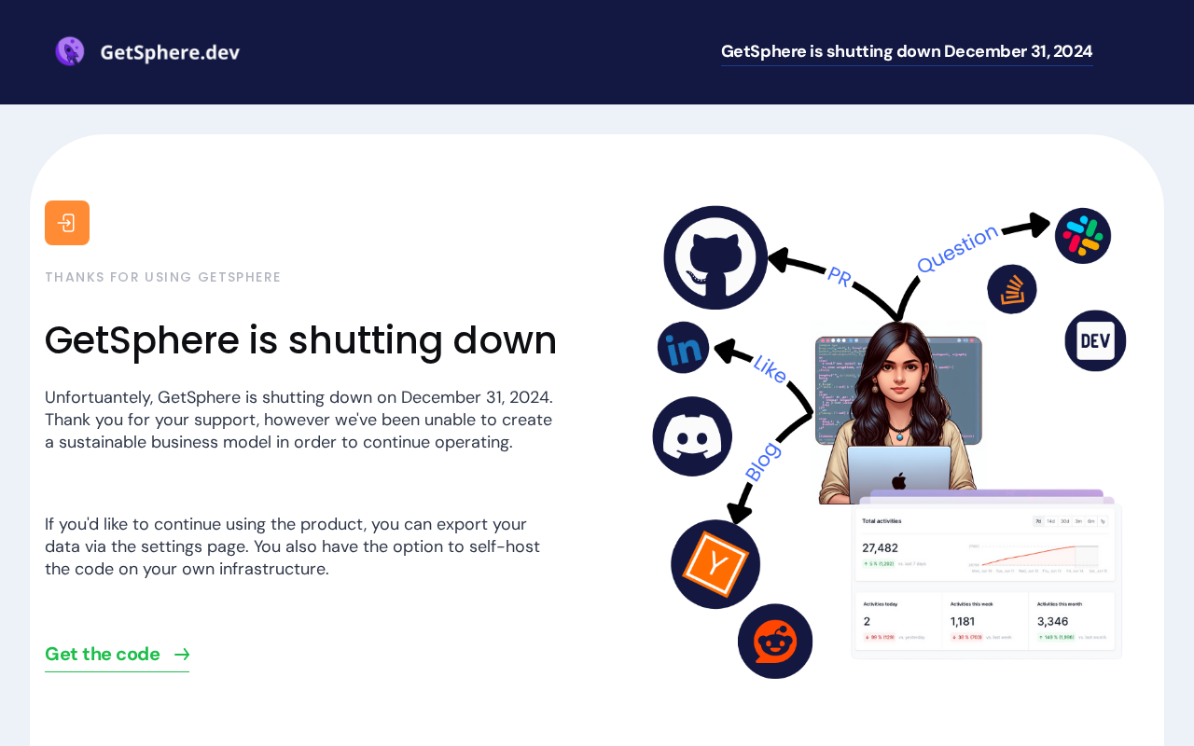Click the 1,181 activities this week value
The image size is (1194, 746).
[963, 621]
